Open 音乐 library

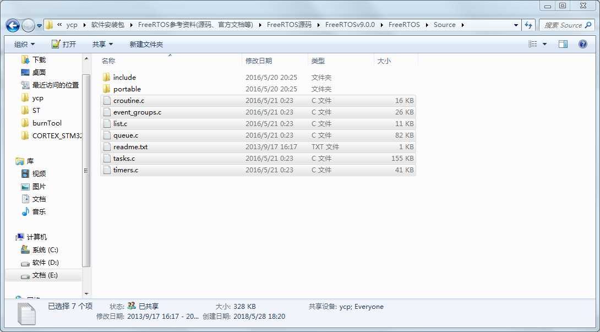[x=39, y=212]
